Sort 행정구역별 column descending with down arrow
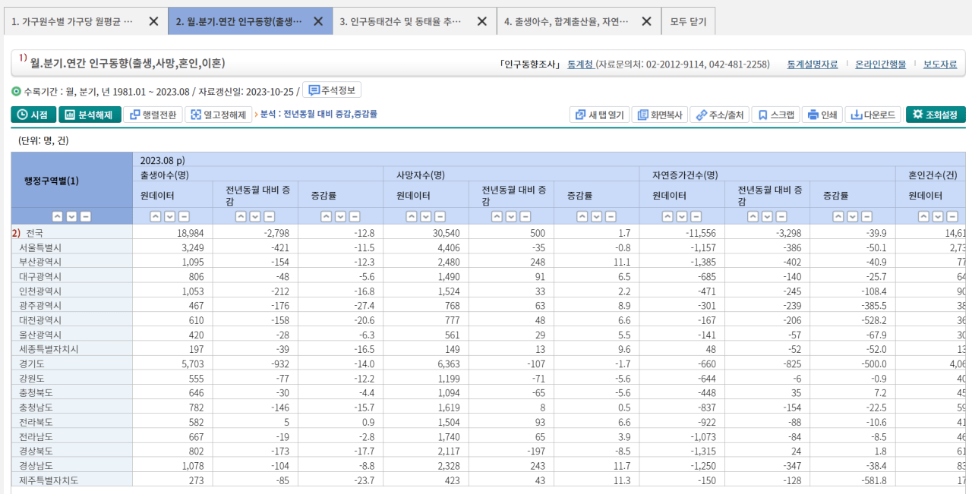The height and width of the screenshot is (494, 972). [x=71, y=216]
